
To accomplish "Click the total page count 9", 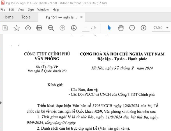I will 95,28.
